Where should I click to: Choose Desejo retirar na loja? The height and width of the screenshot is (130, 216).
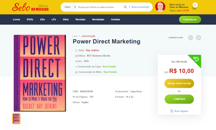pos(179,83)
